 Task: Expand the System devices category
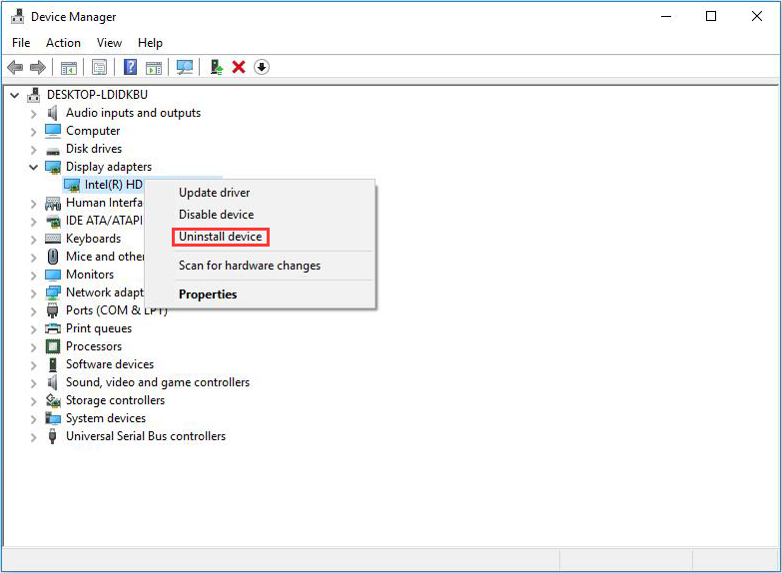33,419
